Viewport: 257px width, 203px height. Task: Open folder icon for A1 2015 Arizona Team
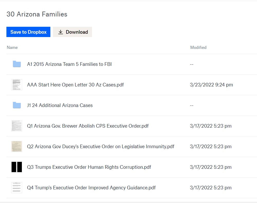click(17, 64)
